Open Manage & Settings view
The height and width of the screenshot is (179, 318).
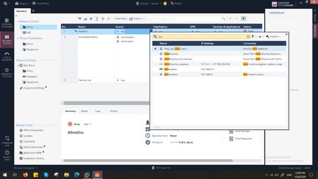point(7,73)
